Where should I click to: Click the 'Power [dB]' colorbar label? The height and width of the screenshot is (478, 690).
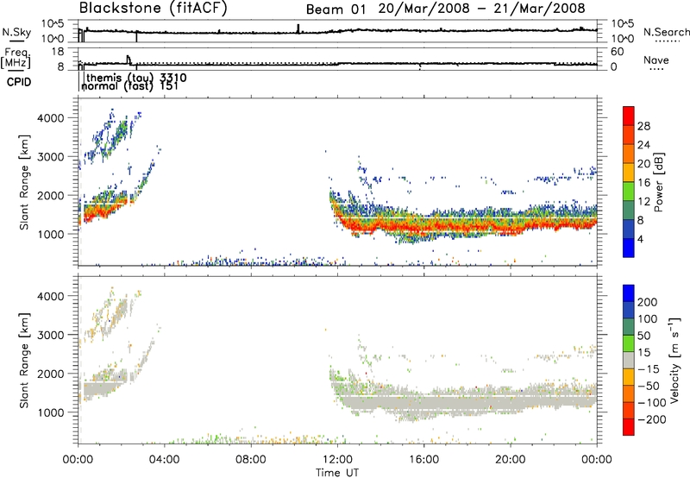tap(659, 182)
